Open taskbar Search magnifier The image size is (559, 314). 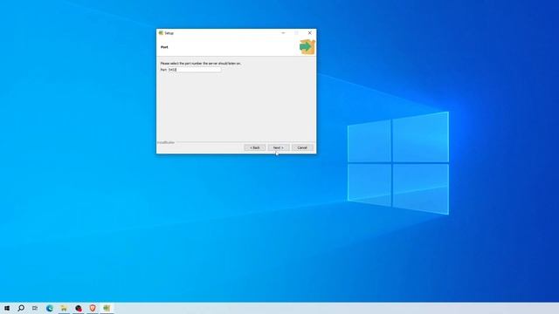click(x=21, y=308)
